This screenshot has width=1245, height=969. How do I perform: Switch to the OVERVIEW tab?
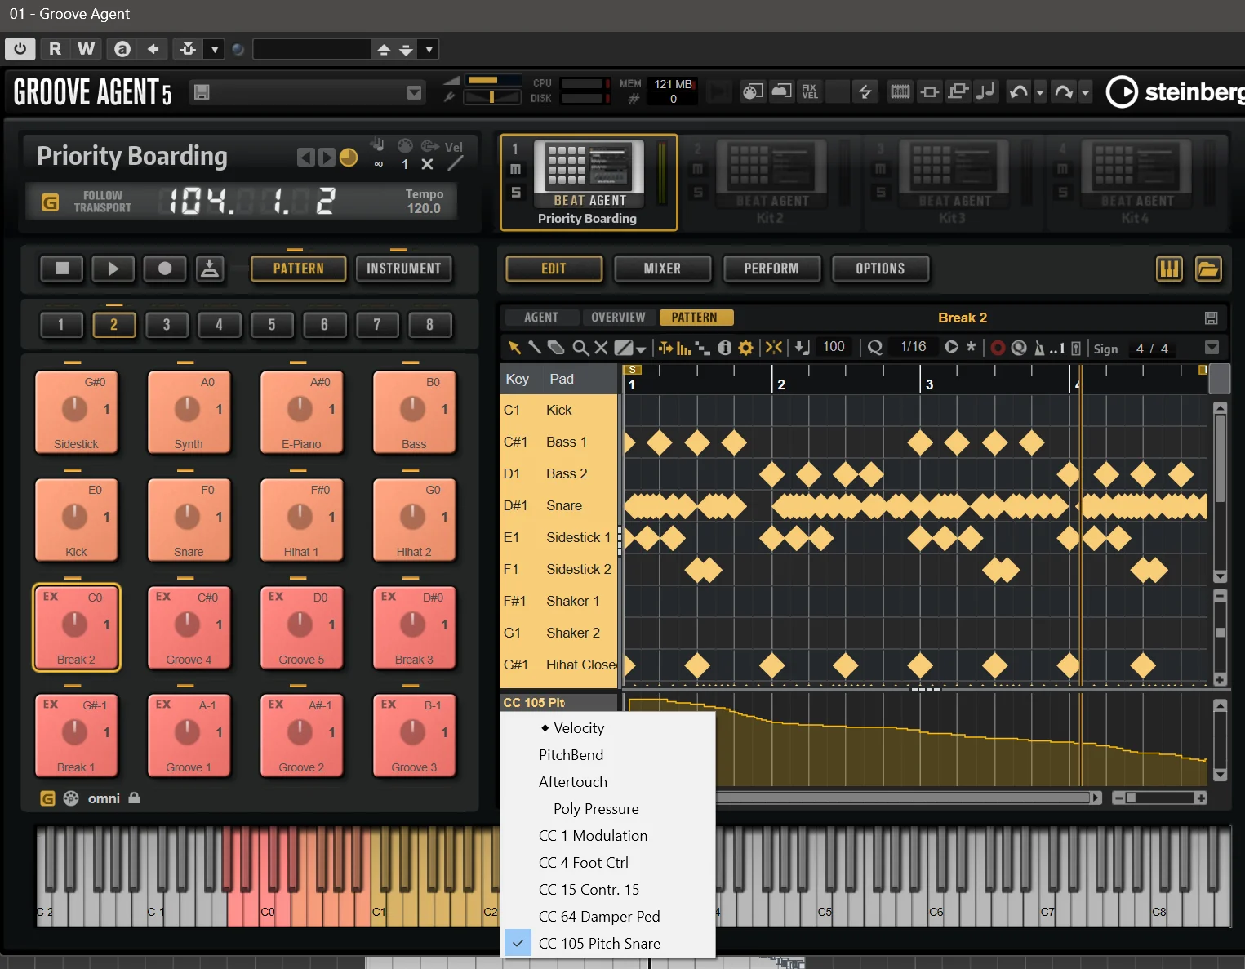(618, 318)
